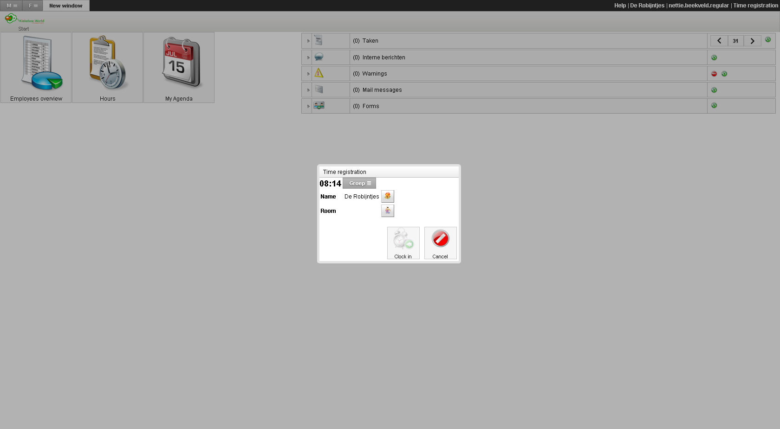The width and height of the screenshot is (780, 429).
Task: Click the Clock in alarm clock button
Action: click(403, 243)
